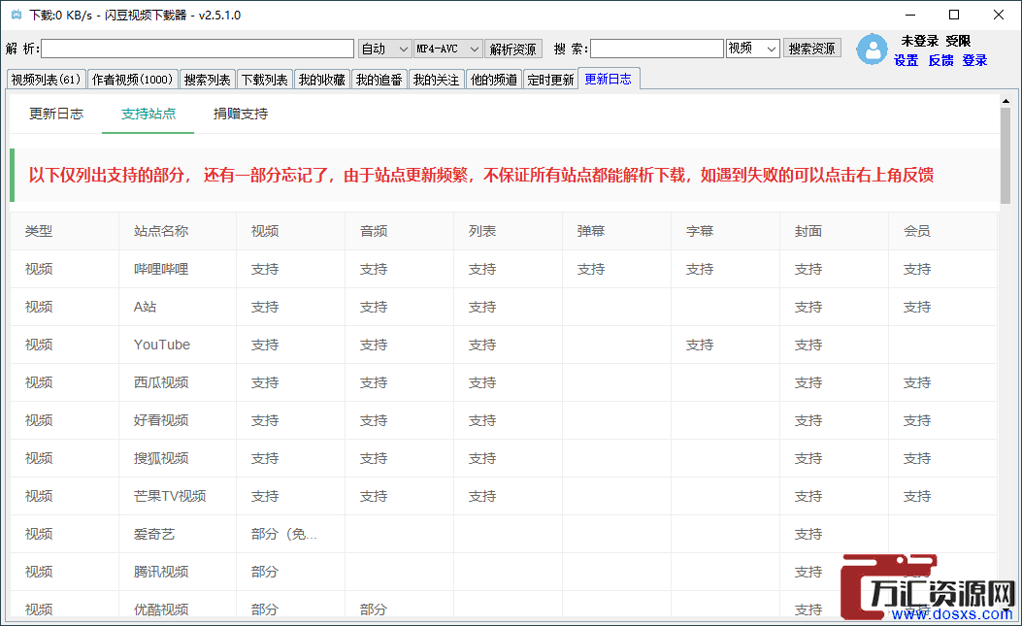Open the 反馈 link
1022x626 pixels.
point(940,60)
